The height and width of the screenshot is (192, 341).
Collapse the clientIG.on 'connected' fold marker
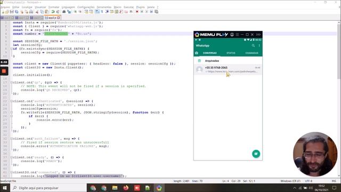pos(12,172)
